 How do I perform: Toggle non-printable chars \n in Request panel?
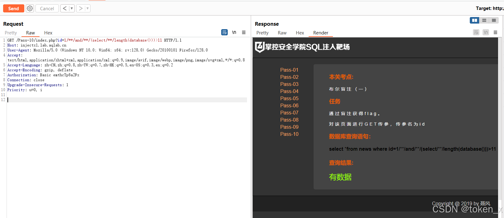tap(234, 32)
